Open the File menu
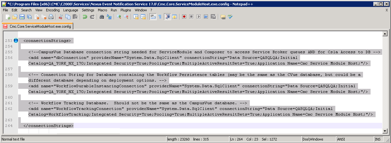This screenshot has width=391, height=143. 5,10
